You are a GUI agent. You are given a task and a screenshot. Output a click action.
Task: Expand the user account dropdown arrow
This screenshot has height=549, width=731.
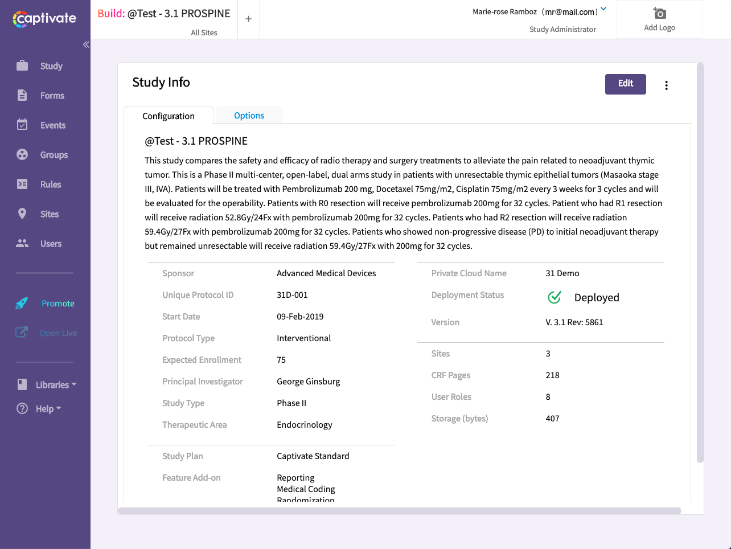pyautogui.click(x=603, y=9)
